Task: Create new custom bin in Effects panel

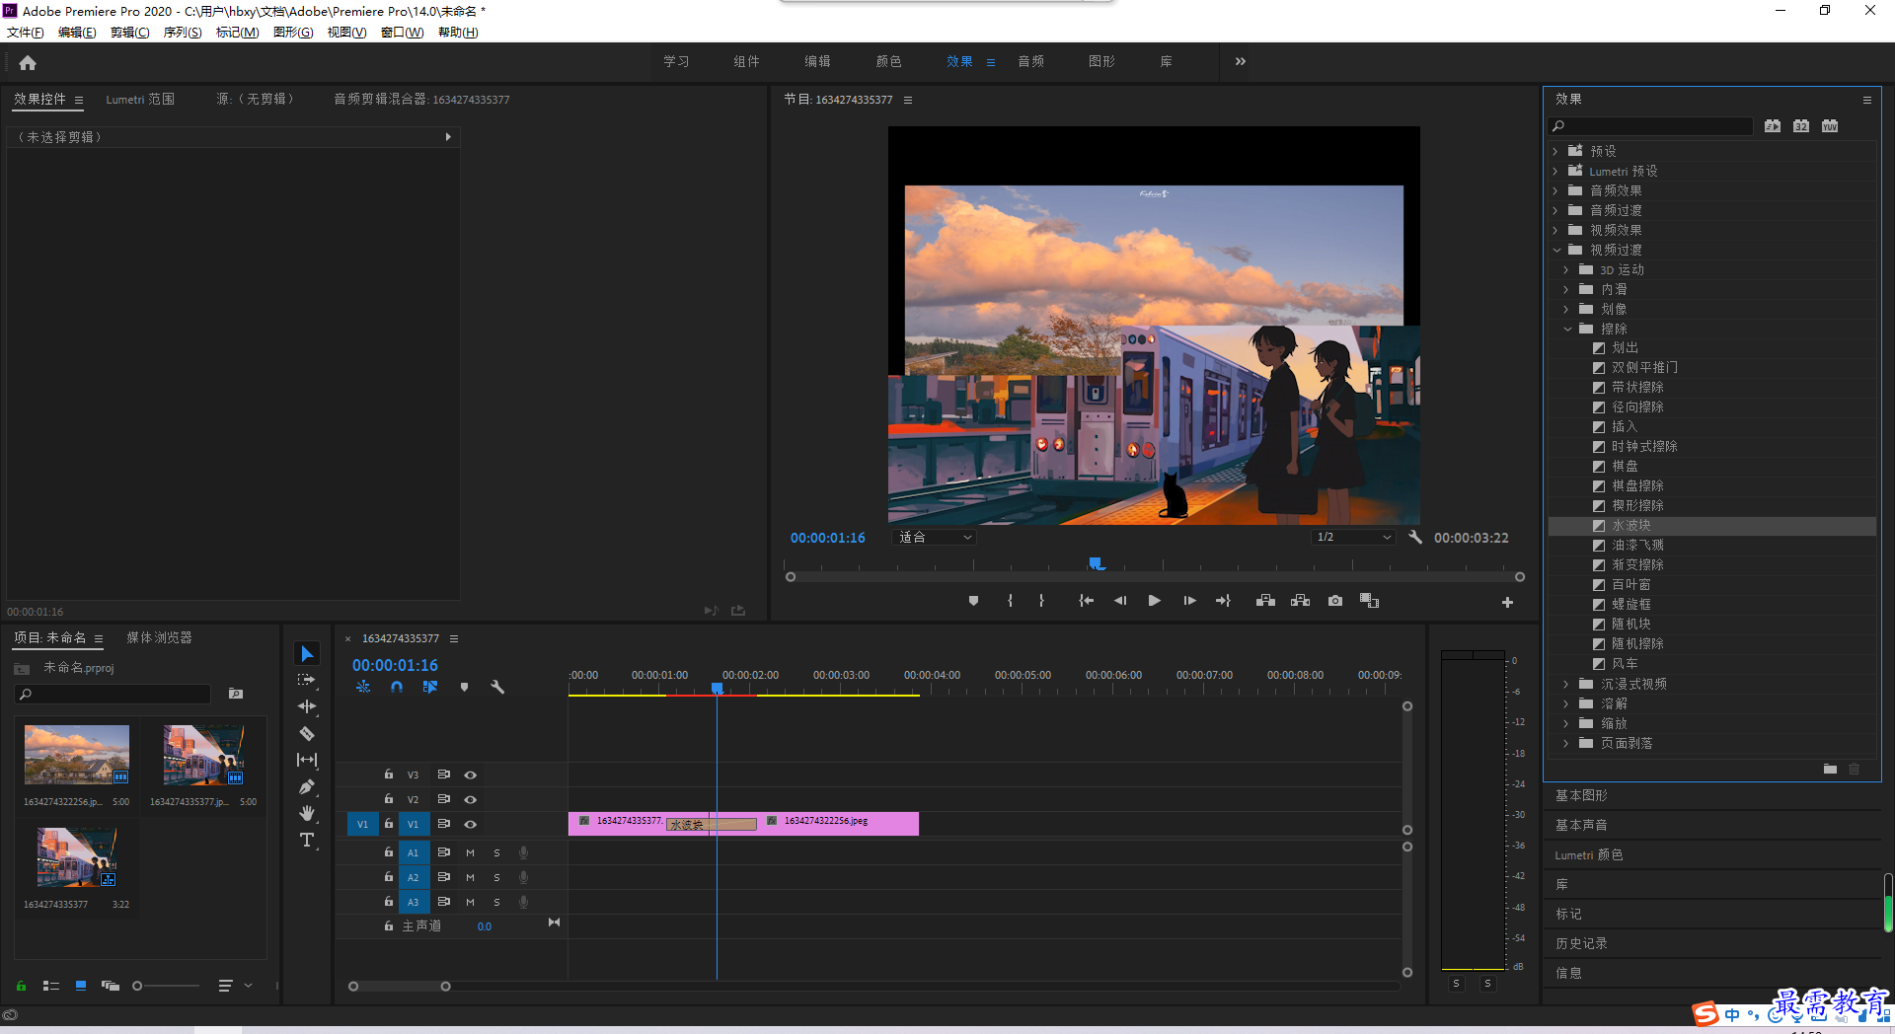Action: [x=1830, y=769]
